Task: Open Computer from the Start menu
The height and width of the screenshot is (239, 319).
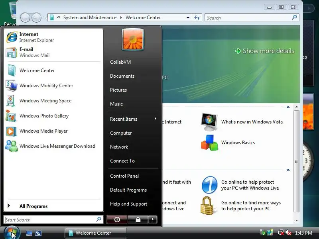Action: tap(121, 133)
